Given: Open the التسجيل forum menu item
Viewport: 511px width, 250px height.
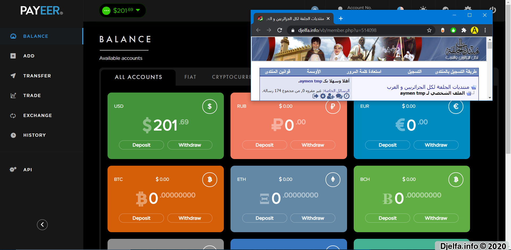Looking at the screenshot, I should 415,72.
